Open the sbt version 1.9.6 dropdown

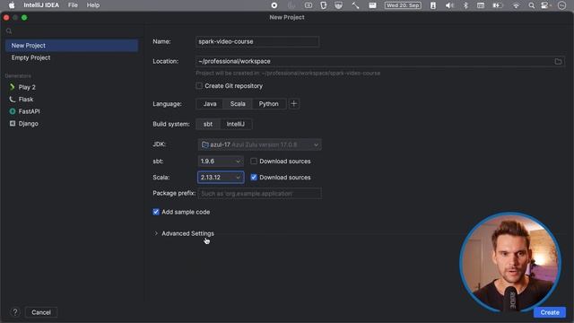[x=221, y=161]
